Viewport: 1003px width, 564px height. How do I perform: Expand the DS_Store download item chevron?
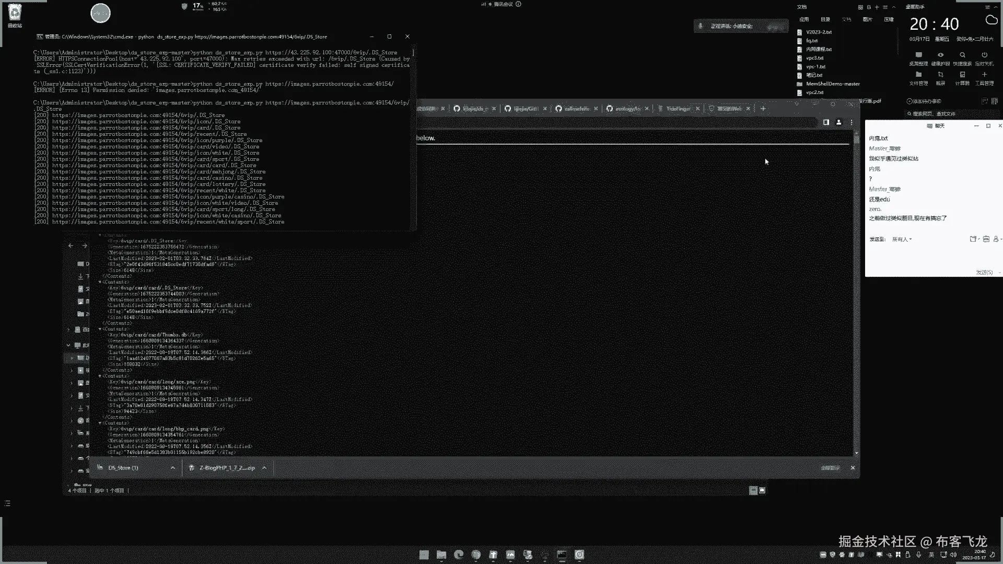tap(173, 468)
